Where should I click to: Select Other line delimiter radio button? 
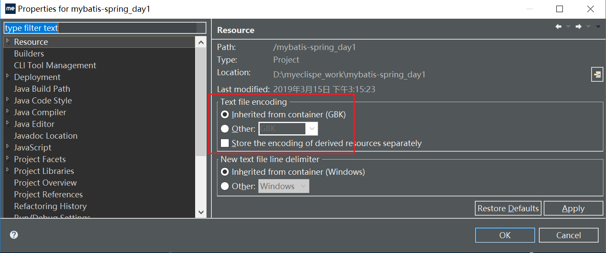coord(225,186)
